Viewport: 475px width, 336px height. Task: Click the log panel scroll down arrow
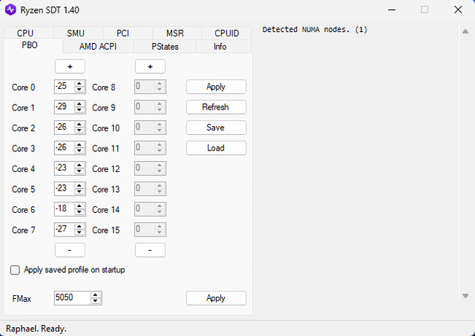point(465,296)
